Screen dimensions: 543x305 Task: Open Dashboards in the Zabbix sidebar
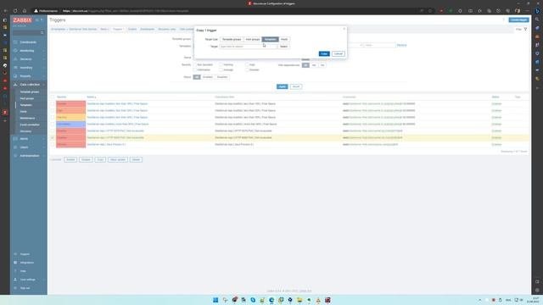28,42
